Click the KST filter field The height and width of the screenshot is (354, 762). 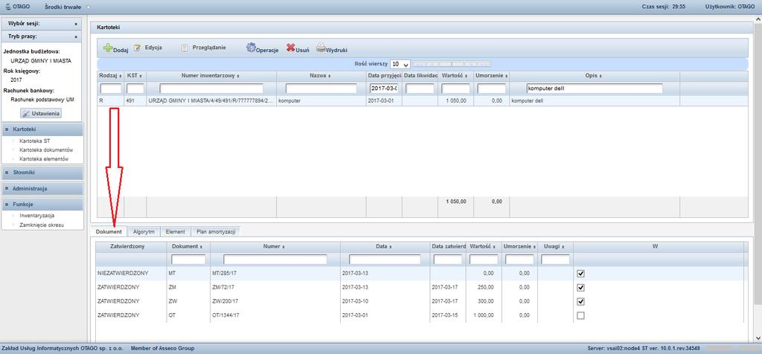click(135, 88)
